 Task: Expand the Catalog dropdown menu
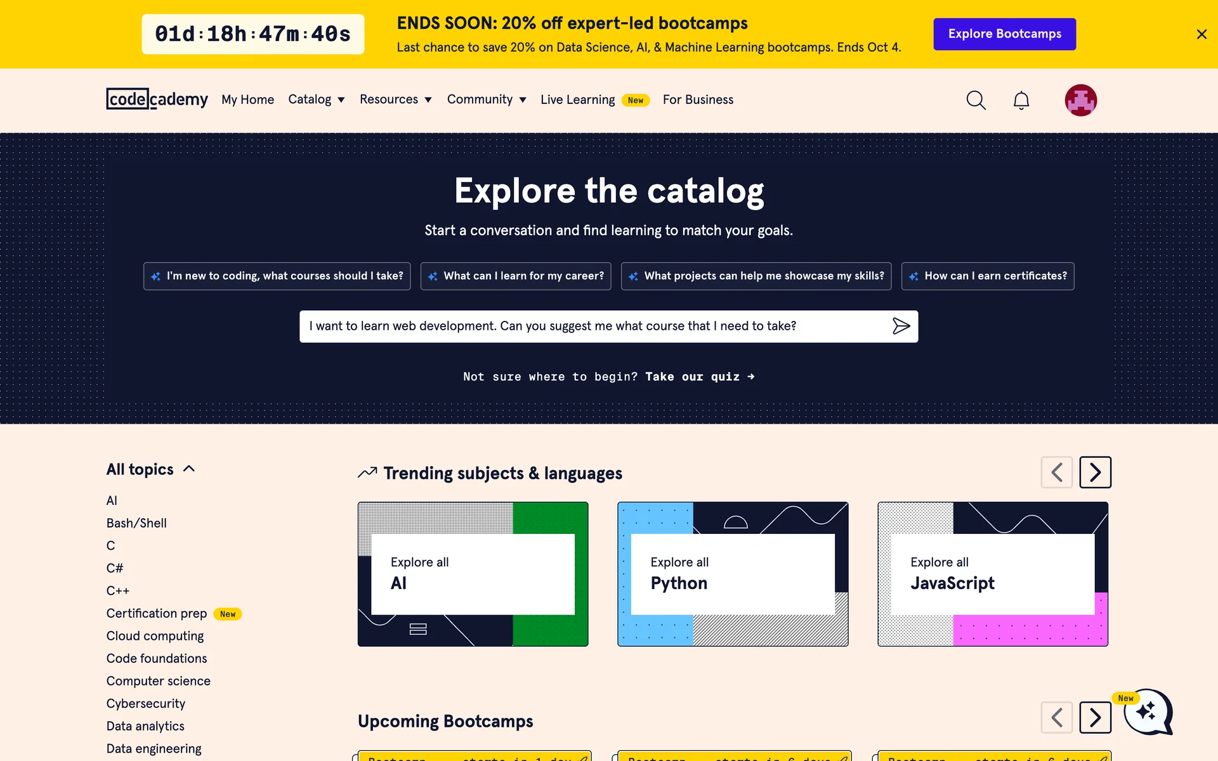pos(316,100)
